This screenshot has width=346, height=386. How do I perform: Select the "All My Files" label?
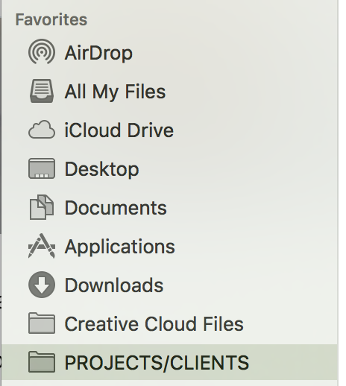click(115, 92)
